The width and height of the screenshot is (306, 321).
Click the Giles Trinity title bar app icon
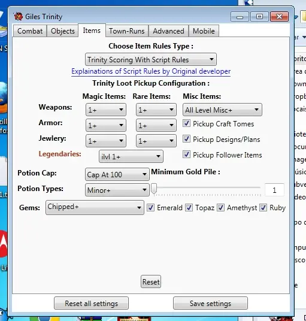point(18,17)
